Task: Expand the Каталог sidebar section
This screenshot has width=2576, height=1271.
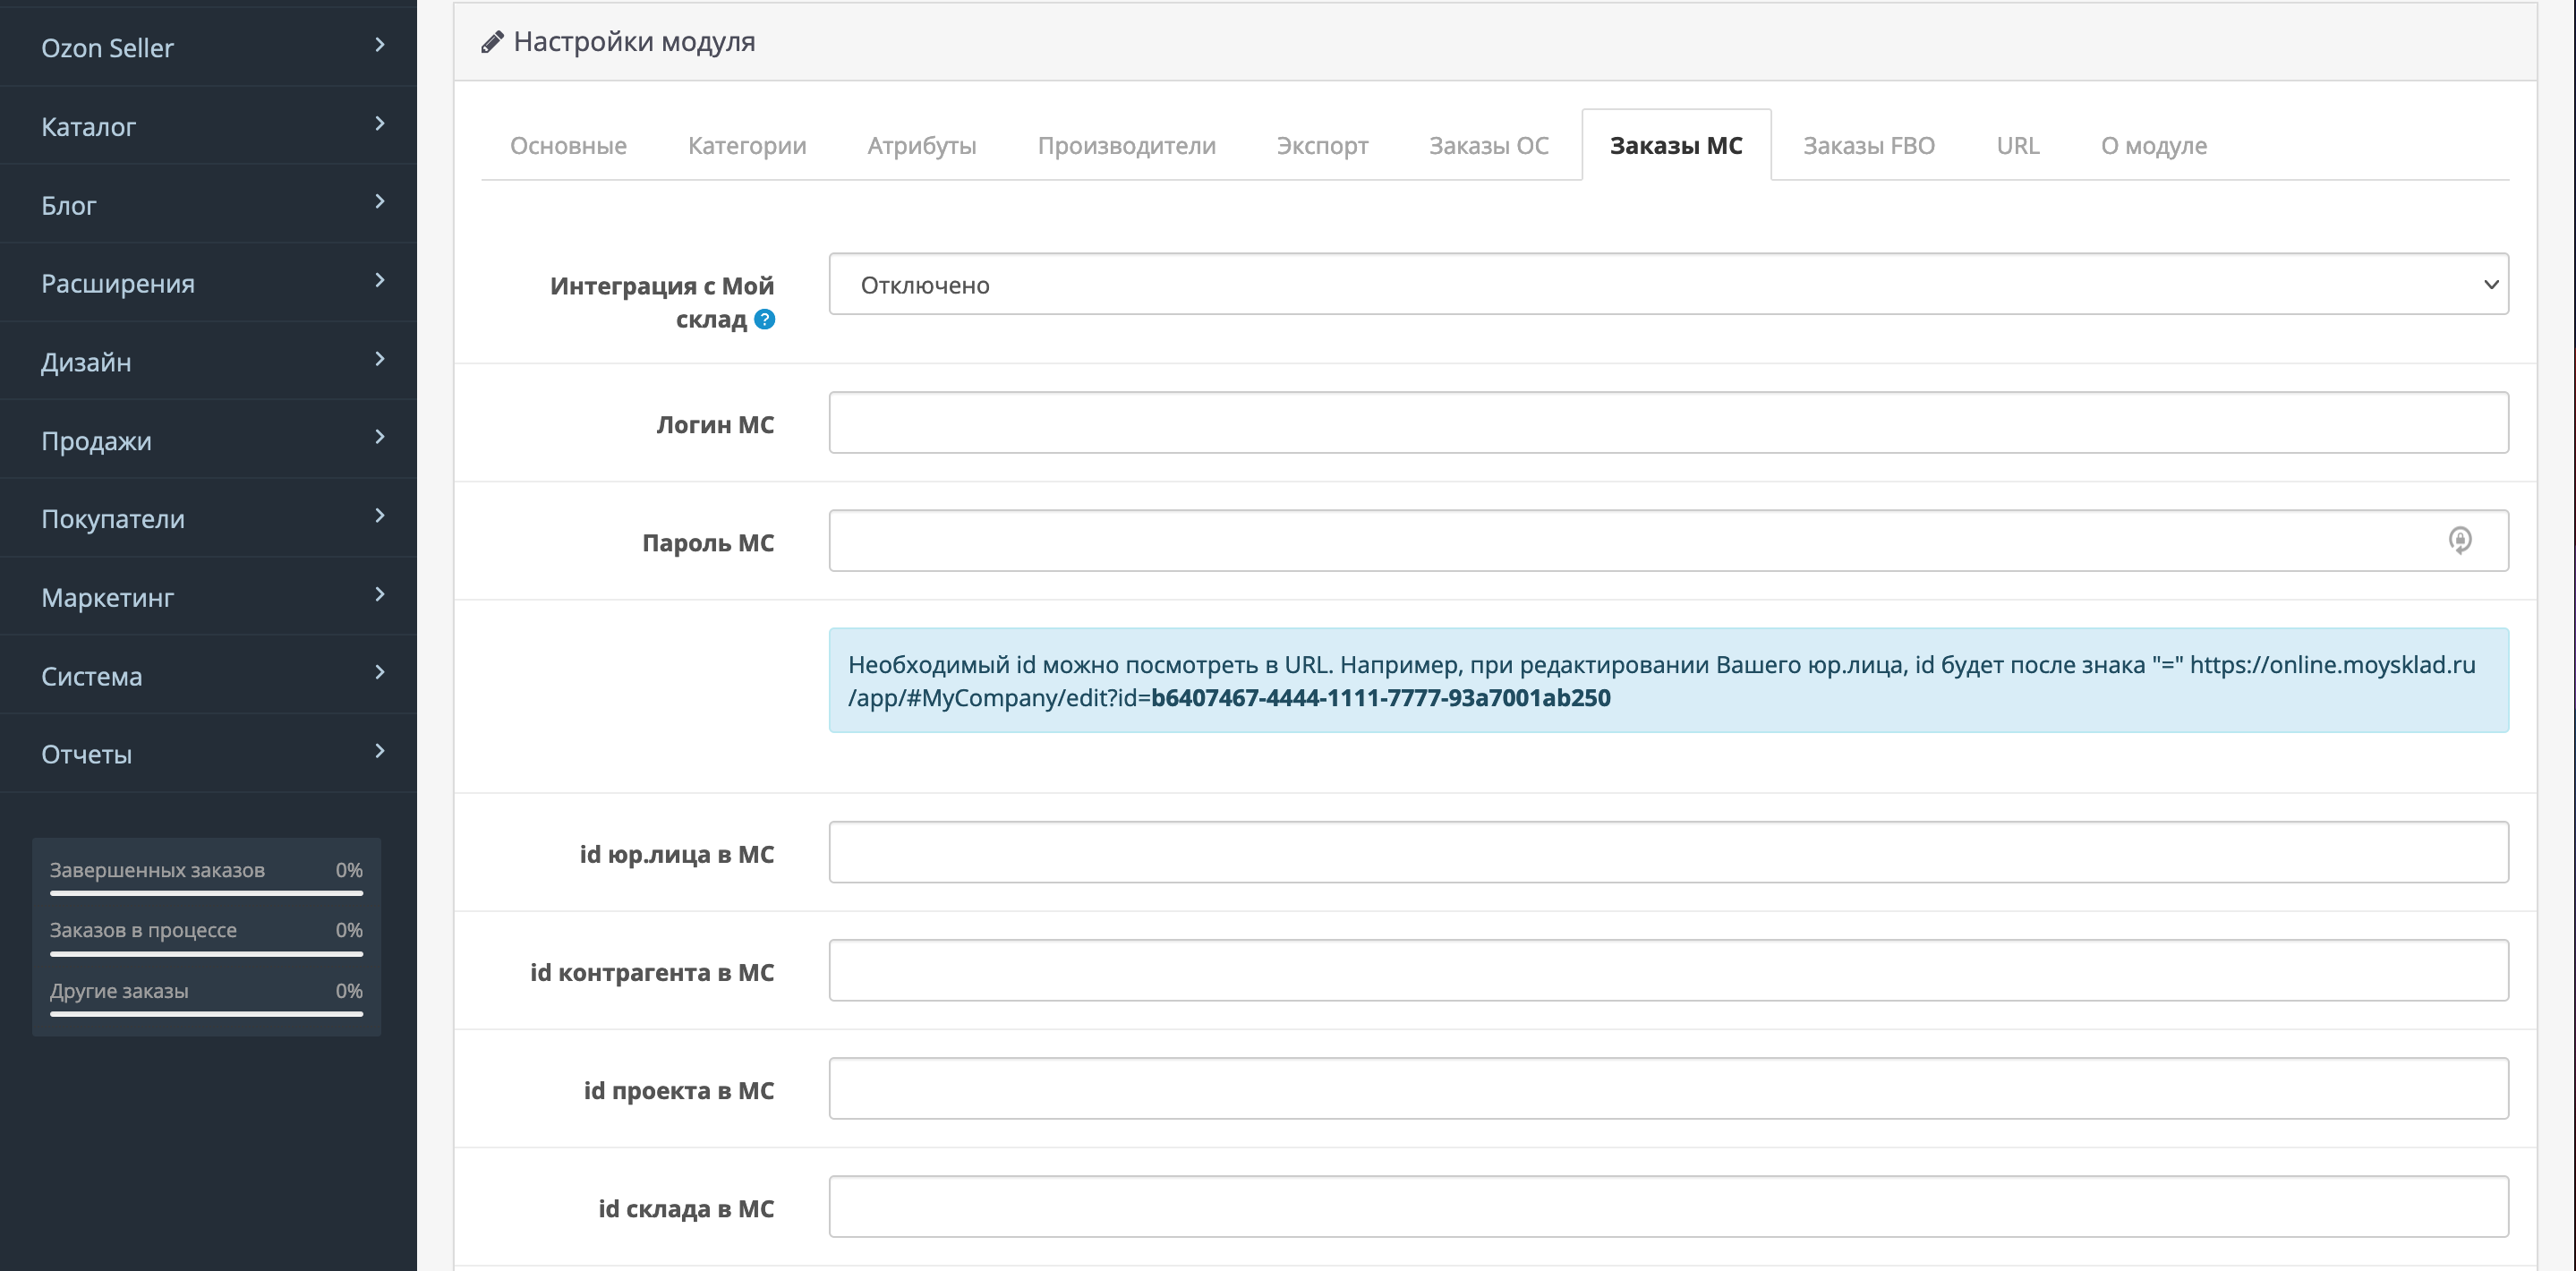Action: click(208, 125)
